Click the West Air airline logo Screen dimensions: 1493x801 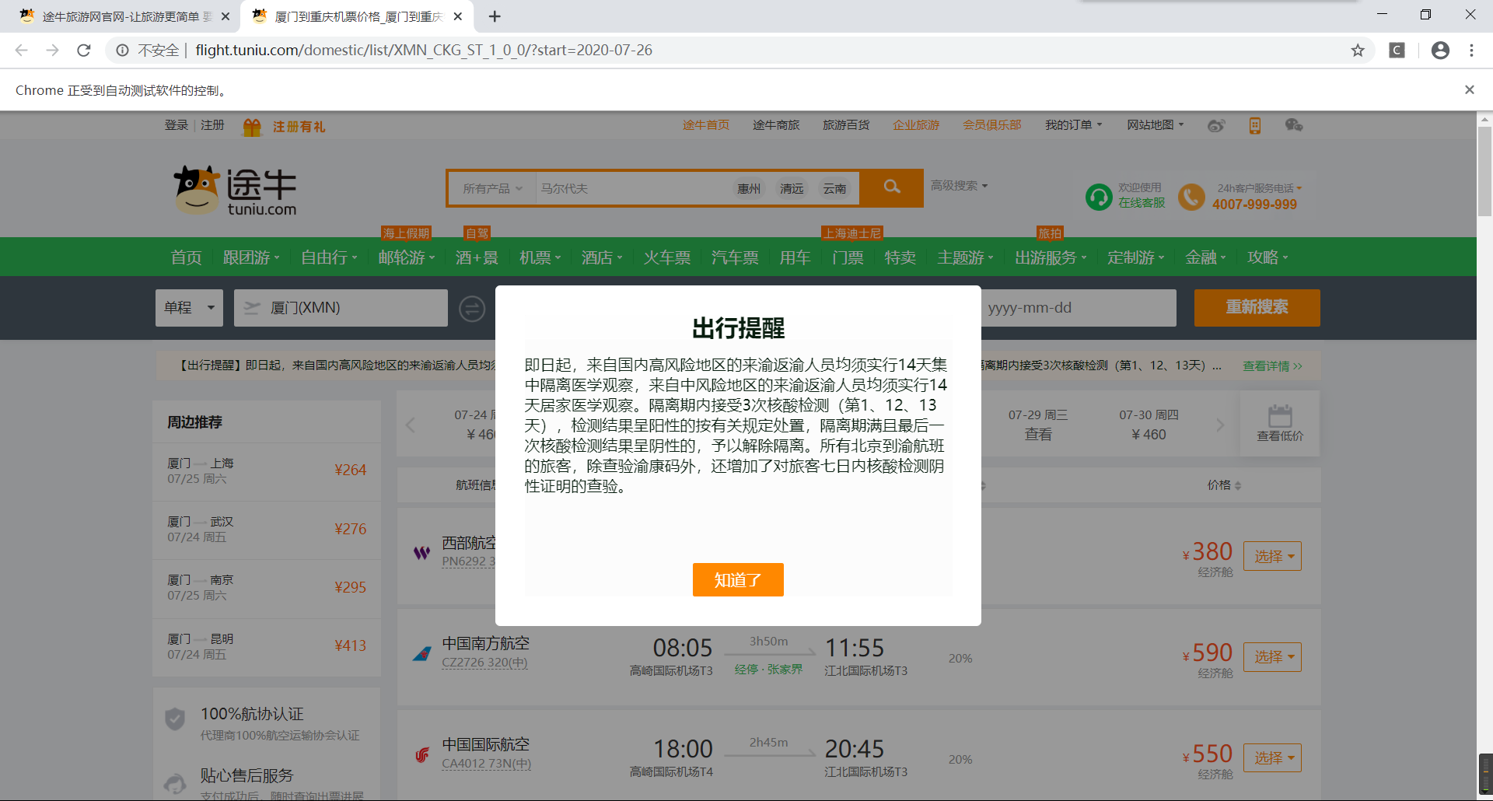[421, 553]
